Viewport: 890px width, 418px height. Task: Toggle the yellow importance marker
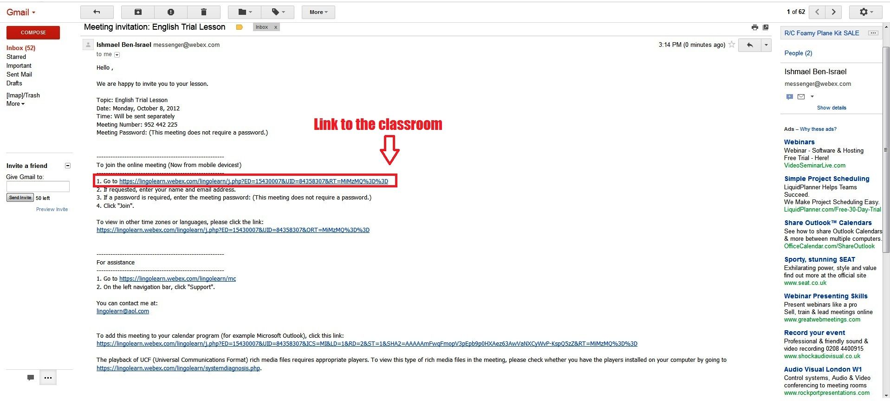pyautogui.click(x=239, y=27)
